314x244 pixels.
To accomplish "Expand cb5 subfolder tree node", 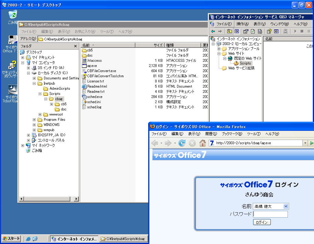I will pos(51,104).
